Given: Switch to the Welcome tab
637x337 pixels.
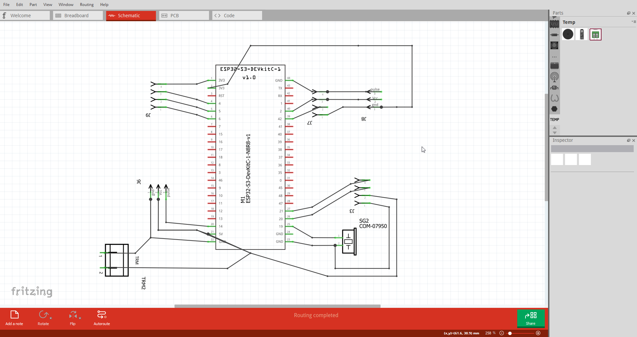Looking at the screenshot, I should [x=25, y=16].
